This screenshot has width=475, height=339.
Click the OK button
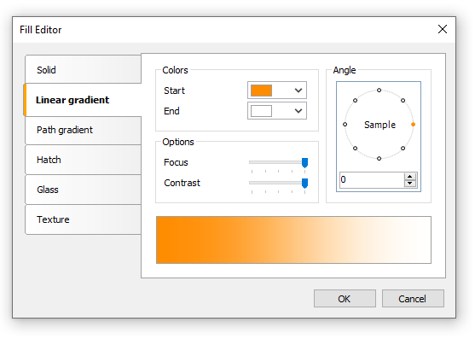(345, 298)
